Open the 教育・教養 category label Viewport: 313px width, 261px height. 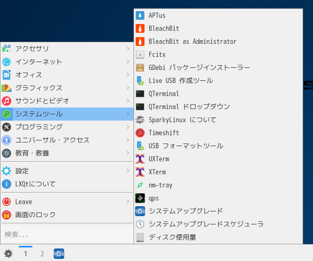click(x=32, y=153)
